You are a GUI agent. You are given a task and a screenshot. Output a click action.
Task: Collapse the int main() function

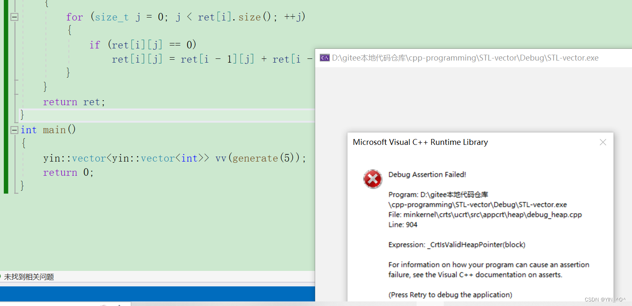point(15,130)
